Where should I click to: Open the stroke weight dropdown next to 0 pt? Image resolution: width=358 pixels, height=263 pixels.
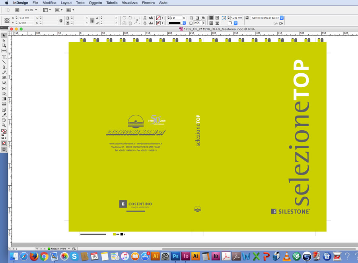(x=184, y=18)
